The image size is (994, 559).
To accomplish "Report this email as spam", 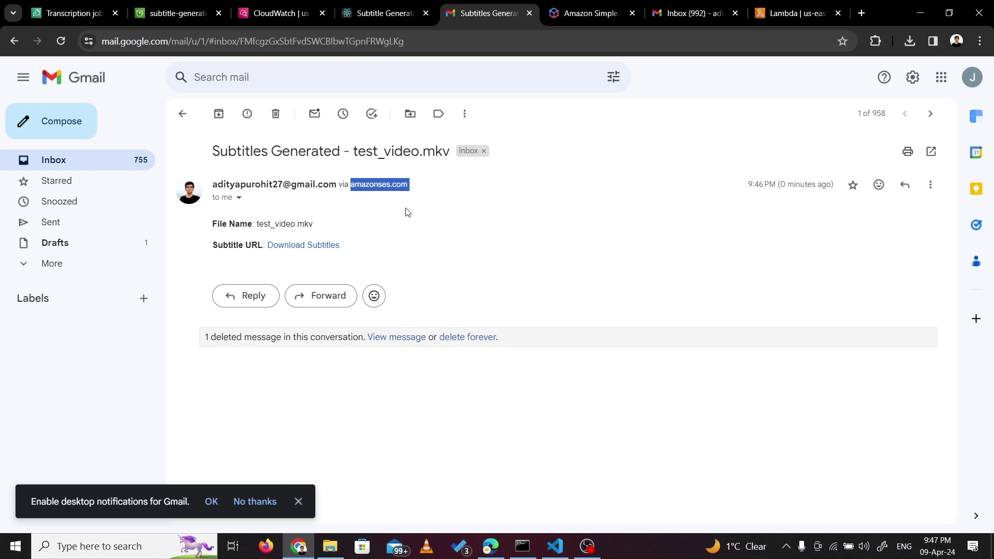I will [x=247, y=114].
